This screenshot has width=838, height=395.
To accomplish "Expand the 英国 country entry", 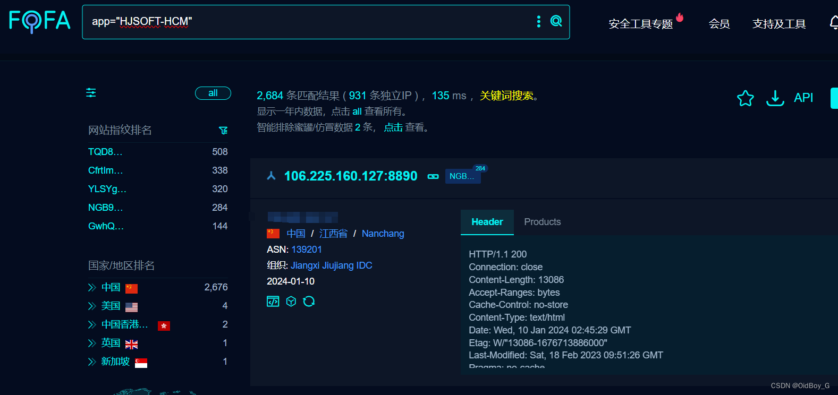I will coord(91,343).
